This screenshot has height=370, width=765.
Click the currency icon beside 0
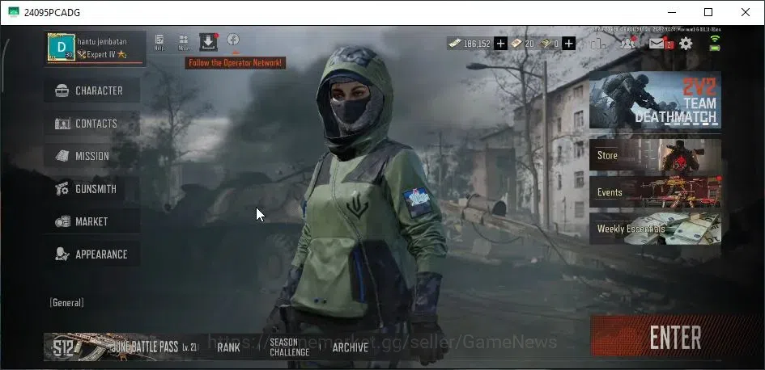tap(546, 44)
